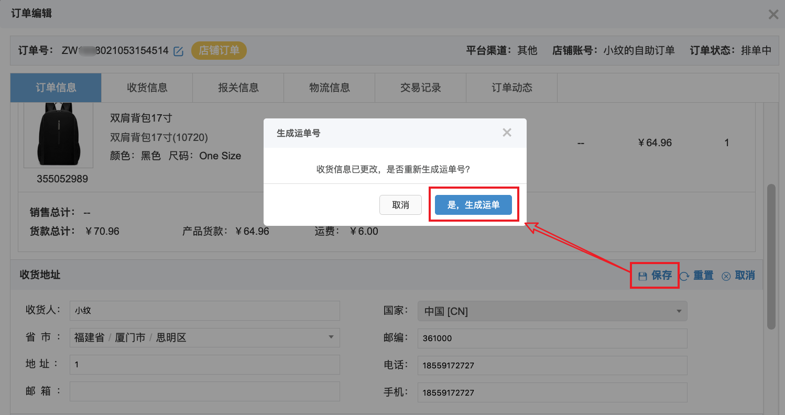
Task: View the 交易记录 tab
Action: point(420,88)
